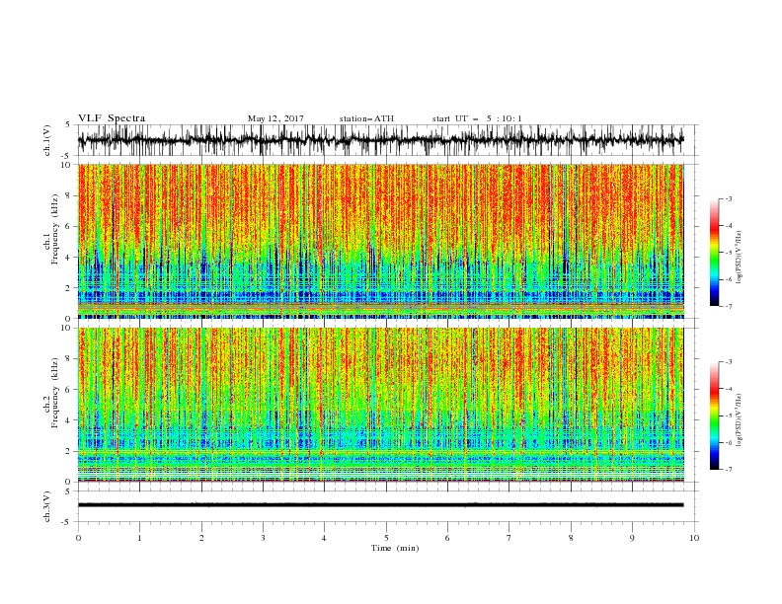This screenshot has width=782, height=604.
Task: Click the "station=ATH" label
Action: coord(366,118)
